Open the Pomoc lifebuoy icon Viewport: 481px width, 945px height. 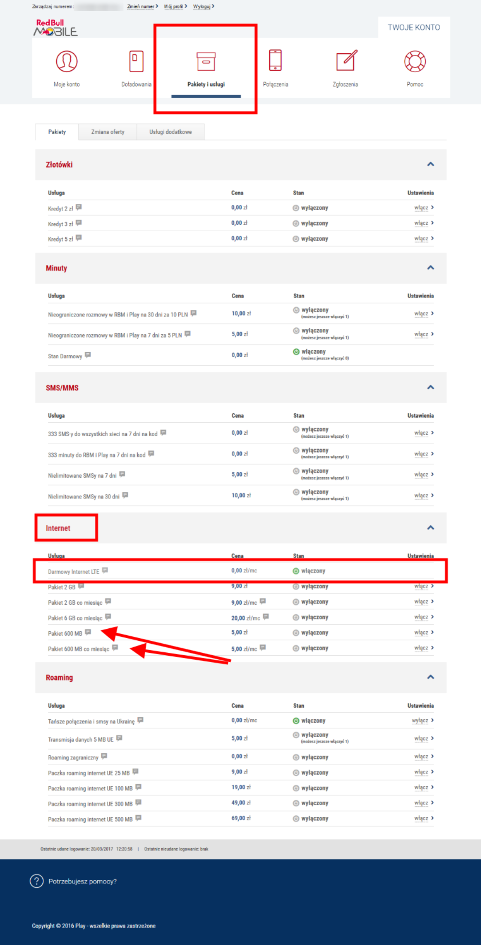(415, 61)
